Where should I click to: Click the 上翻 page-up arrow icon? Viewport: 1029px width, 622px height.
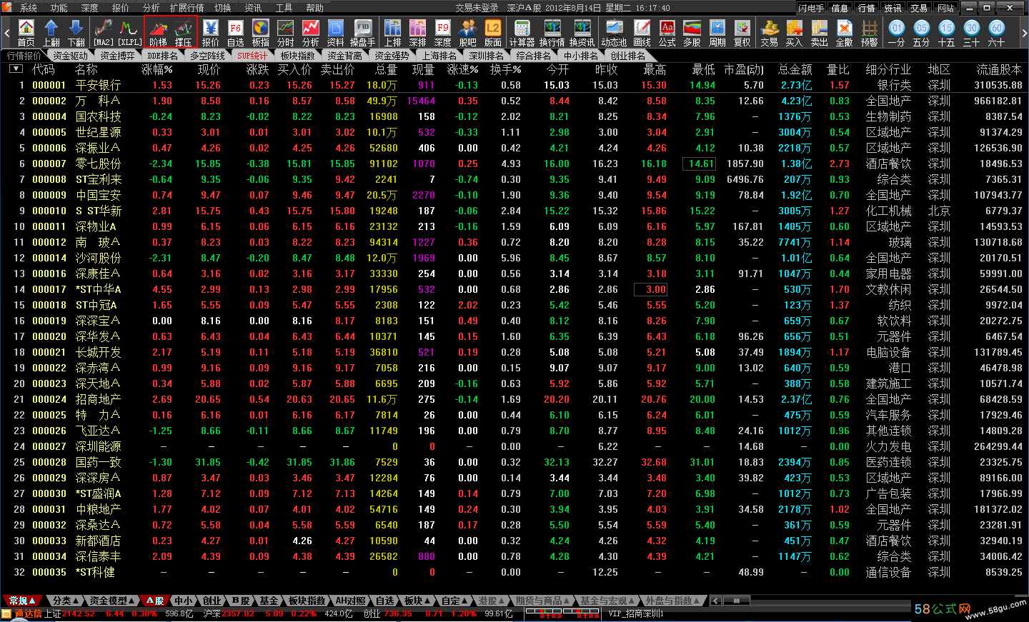point(51,33)
